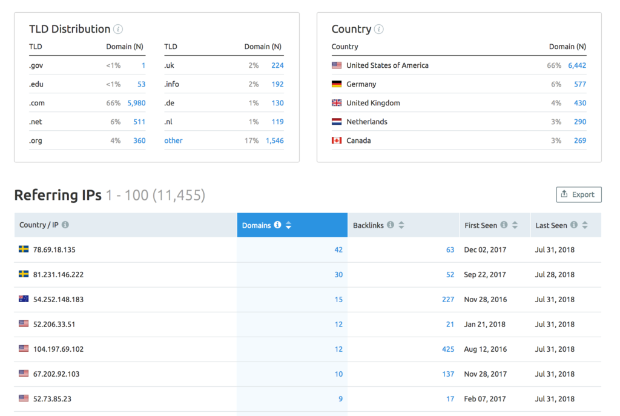
Task: Sort table by Last Seen arrows
Action: tap(585, 225)
